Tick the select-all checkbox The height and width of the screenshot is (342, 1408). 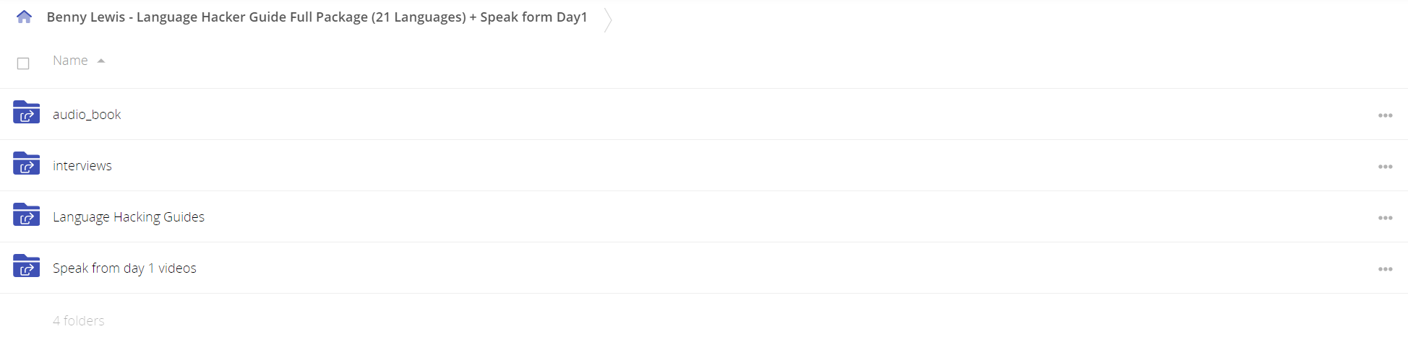(x=23, y=63)
